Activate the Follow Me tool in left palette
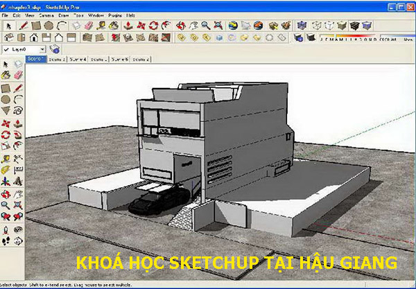Viewport: 416px width, 289px height. [x=18, y=134]
